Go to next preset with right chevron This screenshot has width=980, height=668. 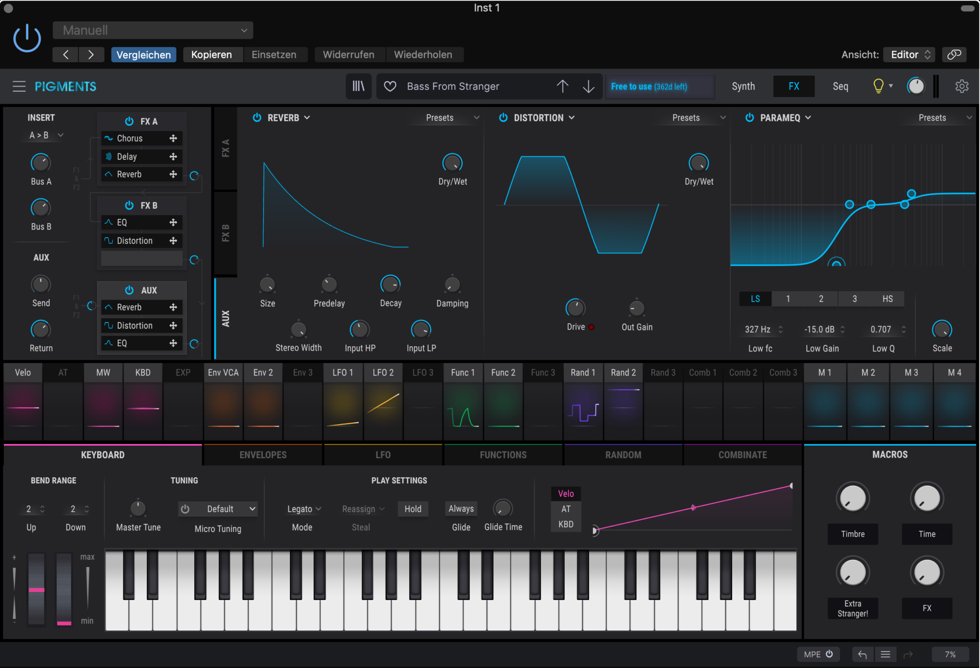[91, 55]
